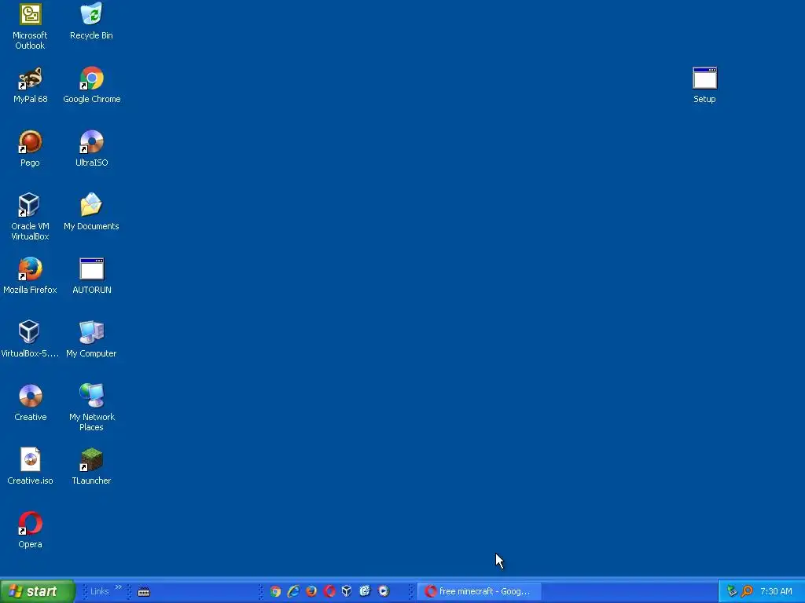The image size is (805, 603).
Task: Click the 7:30 AM system clock
Action: pos(776,591)
